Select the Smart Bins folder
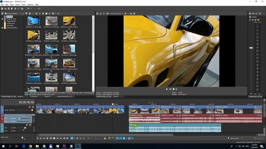 click(x=10, y=26)
